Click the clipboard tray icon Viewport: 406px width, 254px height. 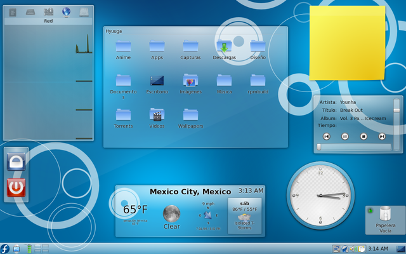point(362,249)
